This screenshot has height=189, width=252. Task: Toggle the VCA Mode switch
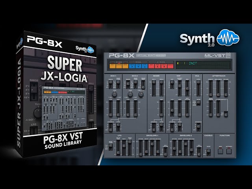click(198, 103)
